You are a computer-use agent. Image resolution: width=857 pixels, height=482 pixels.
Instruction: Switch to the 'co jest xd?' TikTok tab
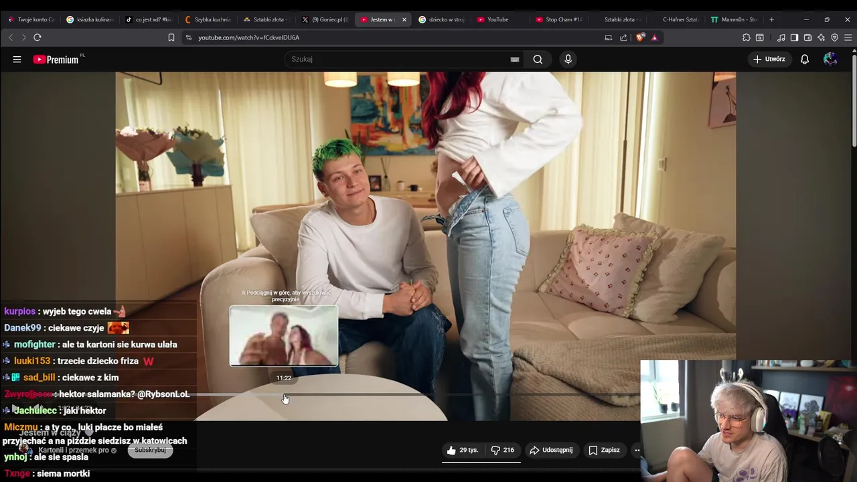[x=149, y=19]
